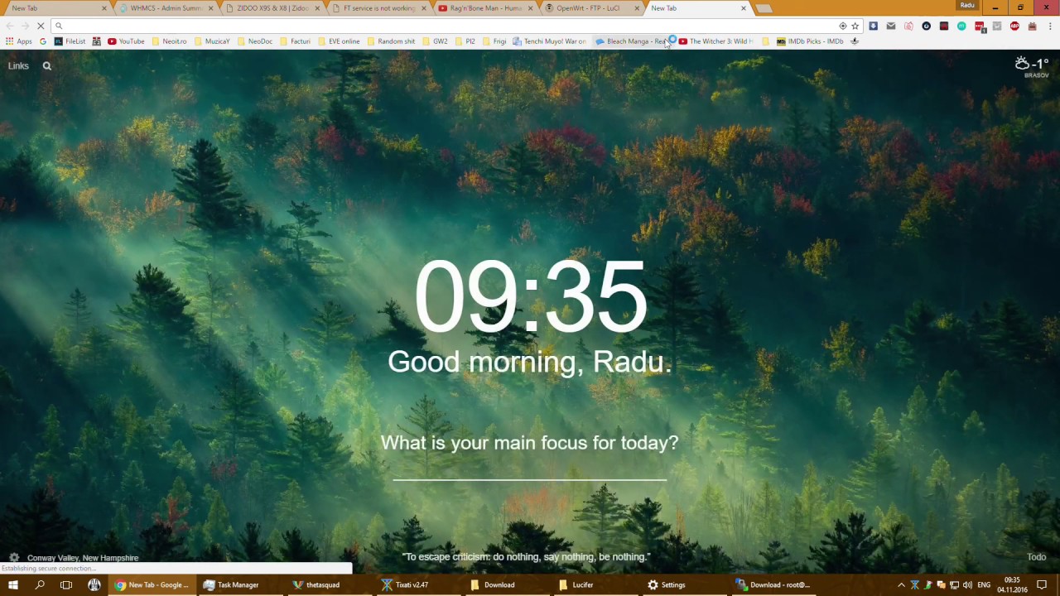Image resolution: width=1060 pixels, height=596 pixels.
Task: Open the Frigi bookmark folder
Action: pos(494,41)
